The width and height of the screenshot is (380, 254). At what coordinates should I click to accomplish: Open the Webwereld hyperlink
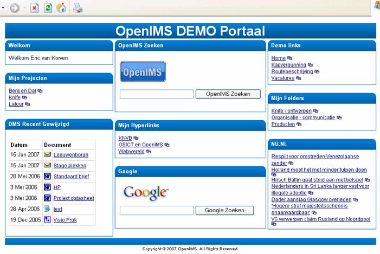click(131, 152)
